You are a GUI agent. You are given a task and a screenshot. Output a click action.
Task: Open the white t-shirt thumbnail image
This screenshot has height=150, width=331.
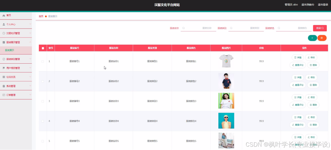click(226, 61)
